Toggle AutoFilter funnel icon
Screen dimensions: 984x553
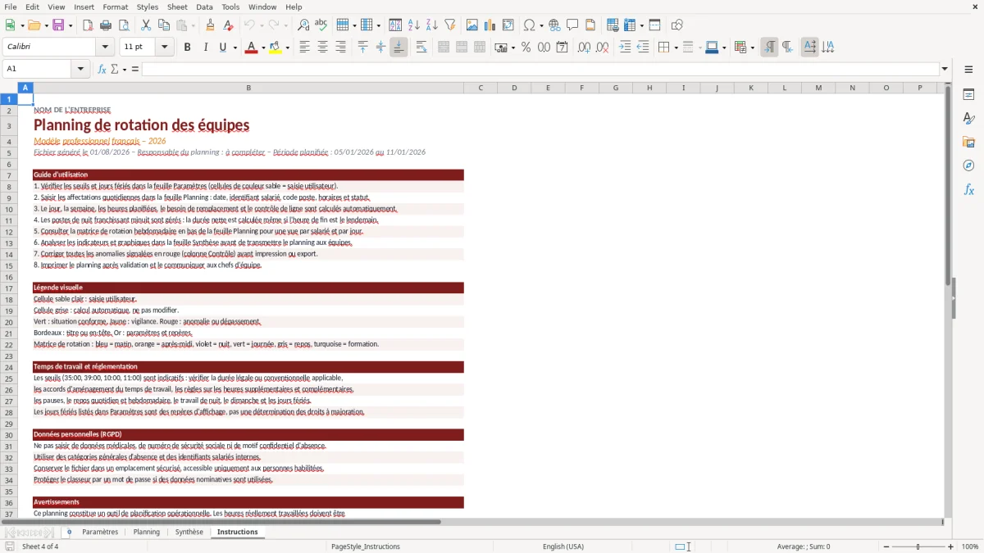tap(449, 25)
